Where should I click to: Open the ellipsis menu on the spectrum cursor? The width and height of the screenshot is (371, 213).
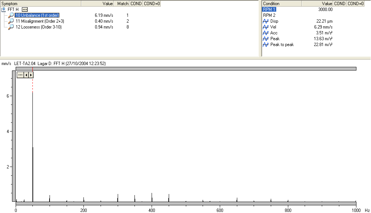click(x=20, y=75)
